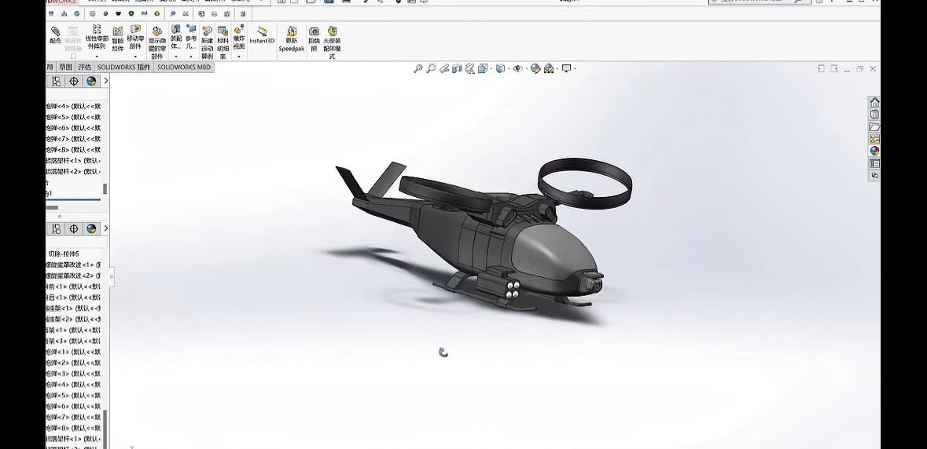Click Update Speedpak (更新 Speedpak)
Screen dimensions: 927x449
(x=292, y=39)
